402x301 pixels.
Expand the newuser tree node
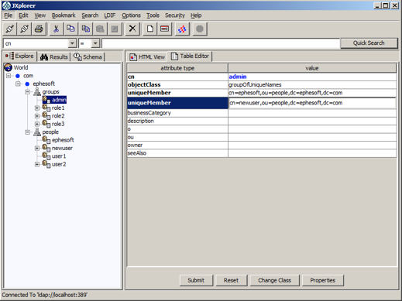pyautogui.click(x=37, y=148)
